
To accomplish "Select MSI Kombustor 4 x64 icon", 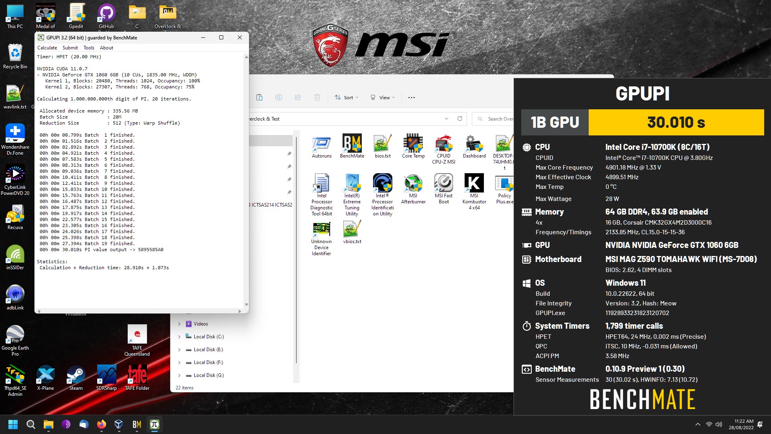I will (474, 192).
